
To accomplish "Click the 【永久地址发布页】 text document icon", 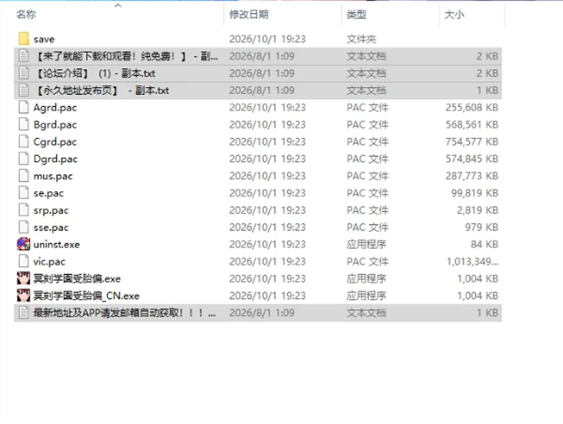I will click(x=23, y=90).
